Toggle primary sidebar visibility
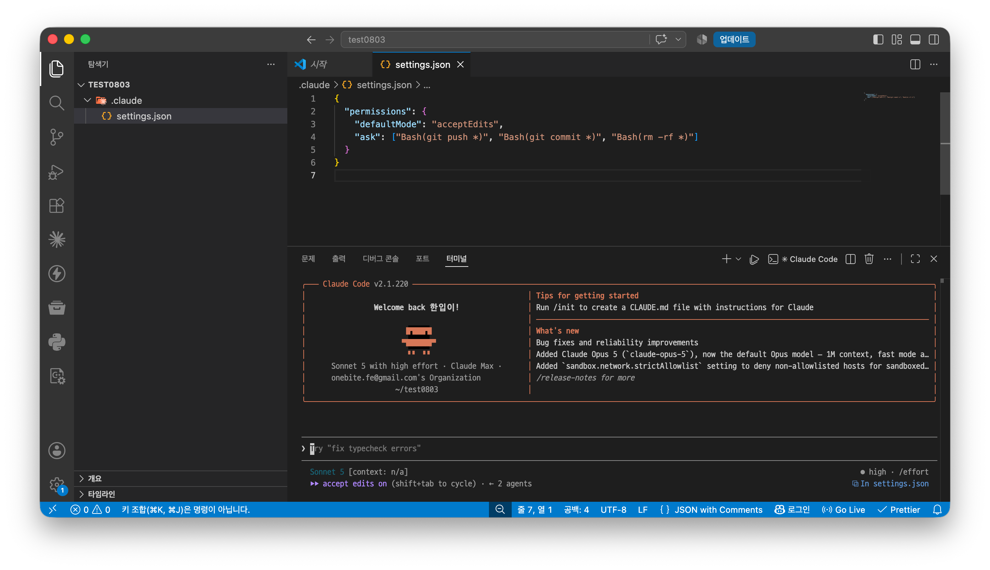Screen dimensions: 990x570 pyautogui.click(x=878, y=39)
